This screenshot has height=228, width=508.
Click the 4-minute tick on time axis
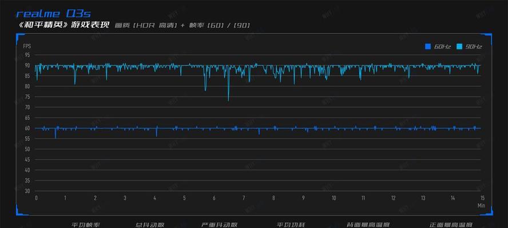pyautogui.click(x=154, y=198)
